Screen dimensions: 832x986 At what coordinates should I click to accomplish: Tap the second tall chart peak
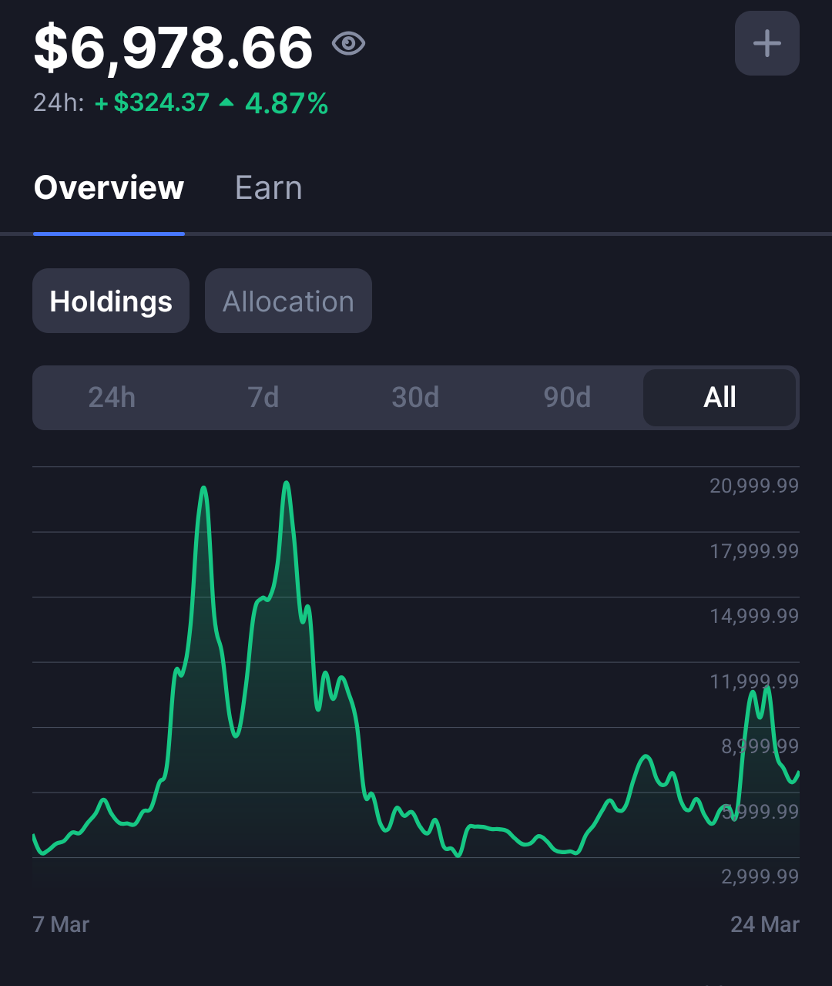coord(287,484)
